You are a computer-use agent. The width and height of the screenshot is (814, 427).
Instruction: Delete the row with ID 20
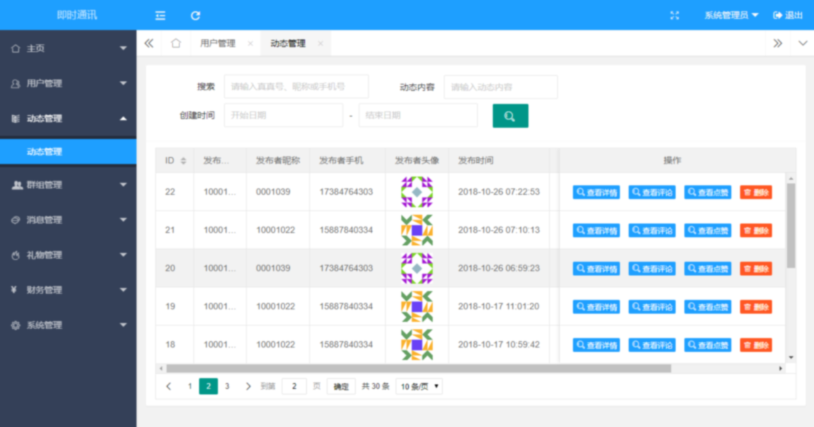pyautogui.click(x=756, y=269)
